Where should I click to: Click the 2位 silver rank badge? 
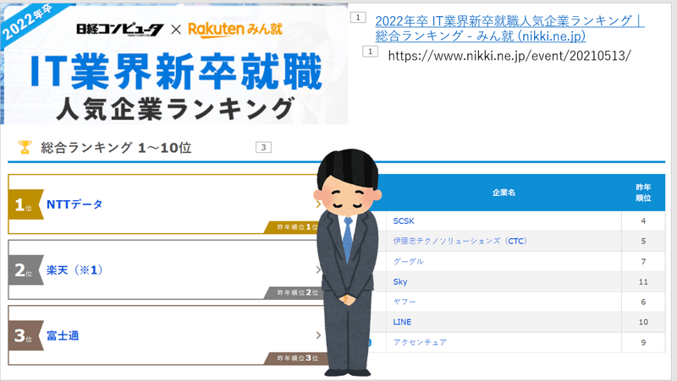point(26,269)
